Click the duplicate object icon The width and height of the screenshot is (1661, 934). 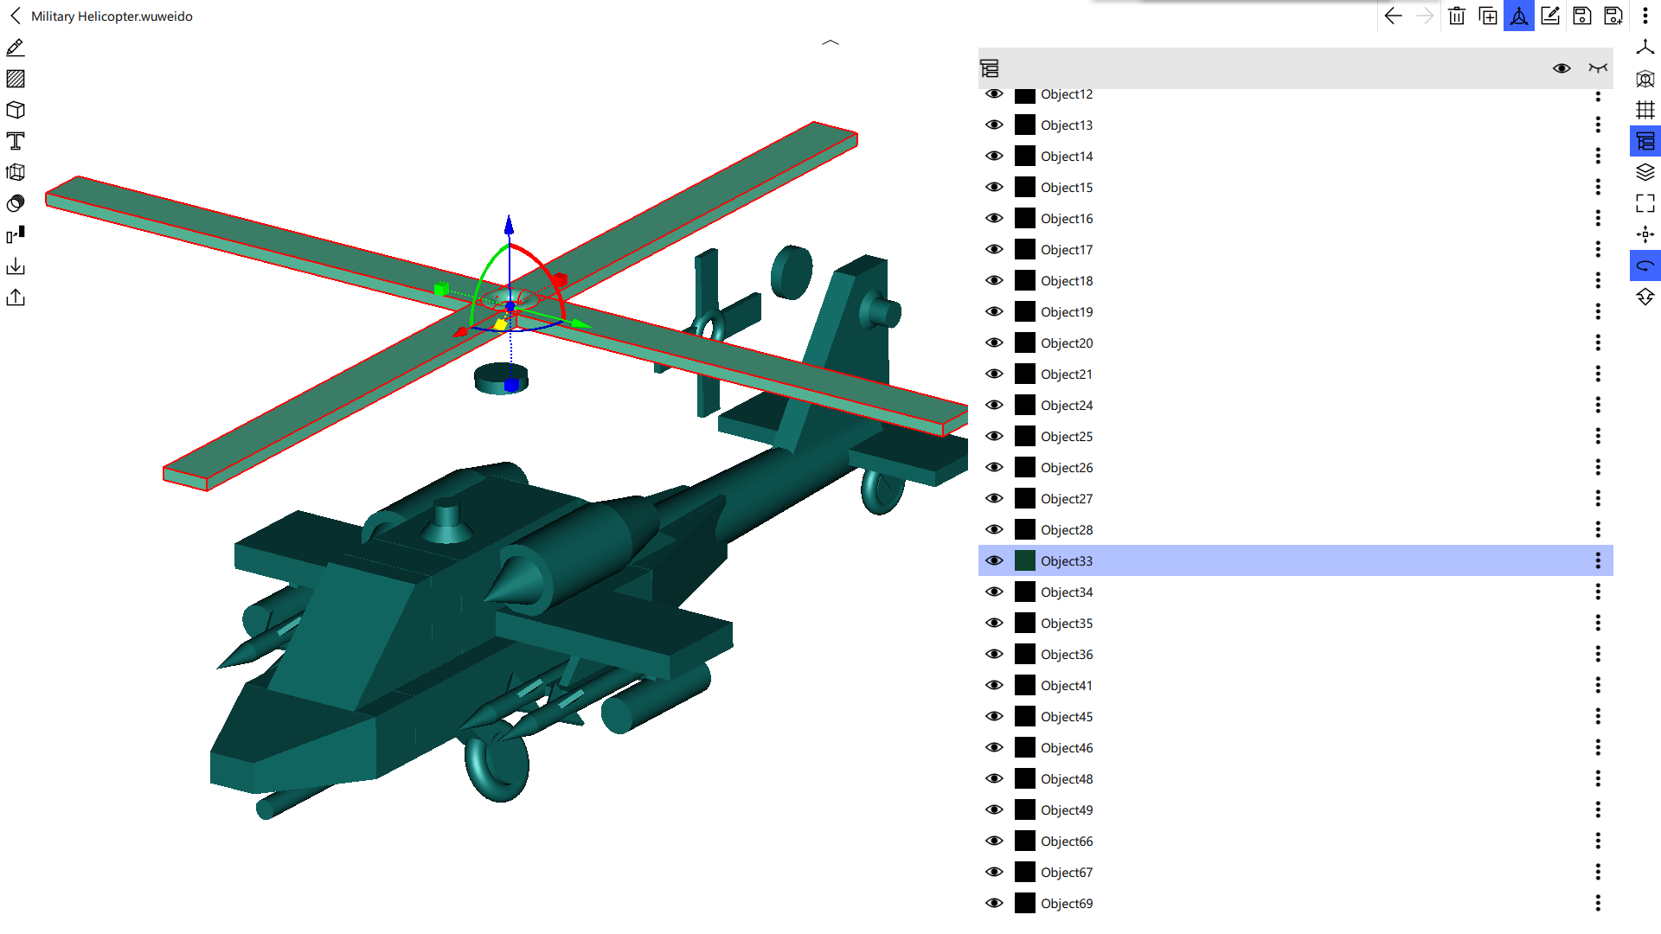1488,16
